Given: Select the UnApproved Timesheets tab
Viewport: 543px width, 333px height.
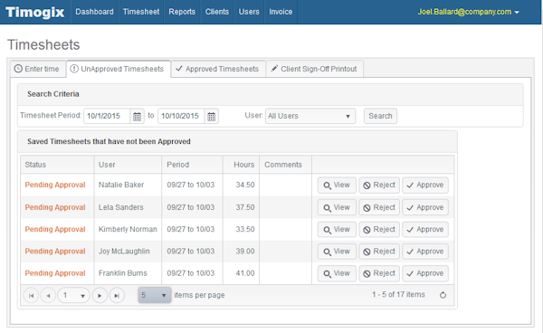Looking at the screenshot, I should tap(118, 69).
